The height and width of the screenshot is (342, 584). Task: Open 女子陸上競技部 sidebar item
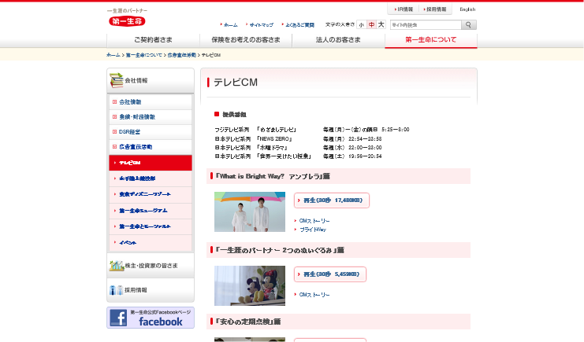tap(151, 178)
